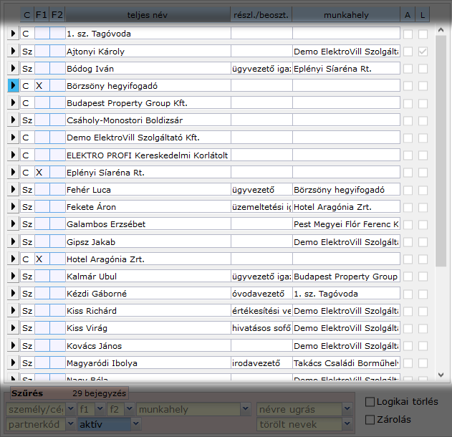Enable the Logikai törlés checkbox

[x=370, y=402]
